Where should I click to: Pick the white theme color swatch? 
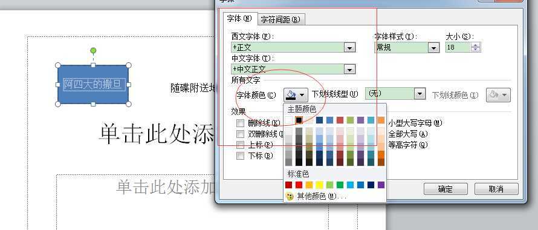click(289, 120)
